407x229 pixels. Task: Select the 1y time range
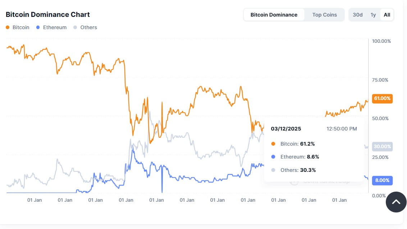point(373,15)
